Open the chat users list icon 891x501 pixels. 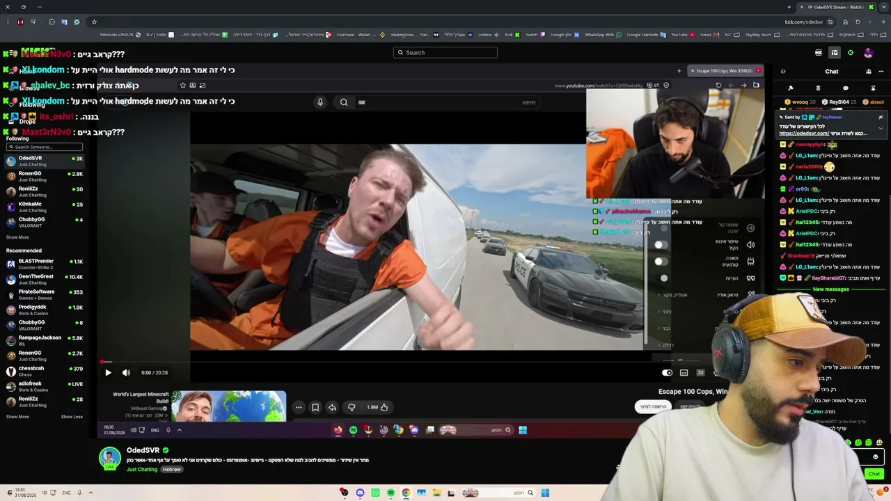pos(868,71)
